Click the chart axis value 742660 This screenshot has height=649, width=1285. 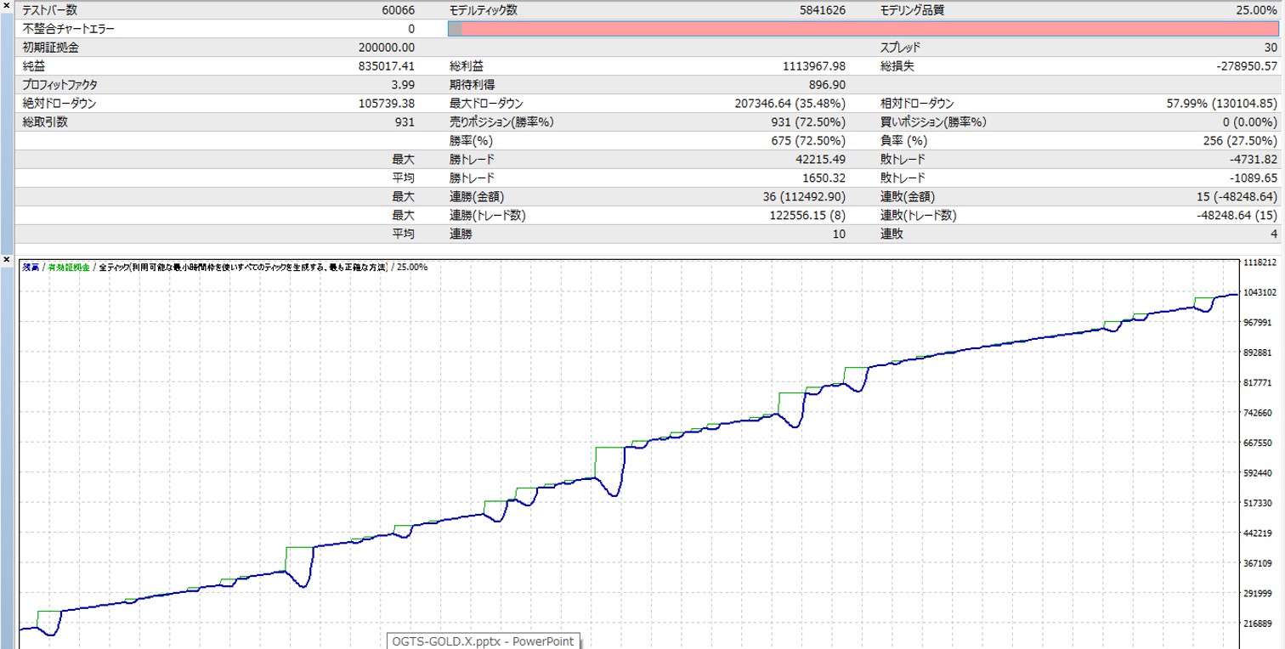pos(1258,413)
